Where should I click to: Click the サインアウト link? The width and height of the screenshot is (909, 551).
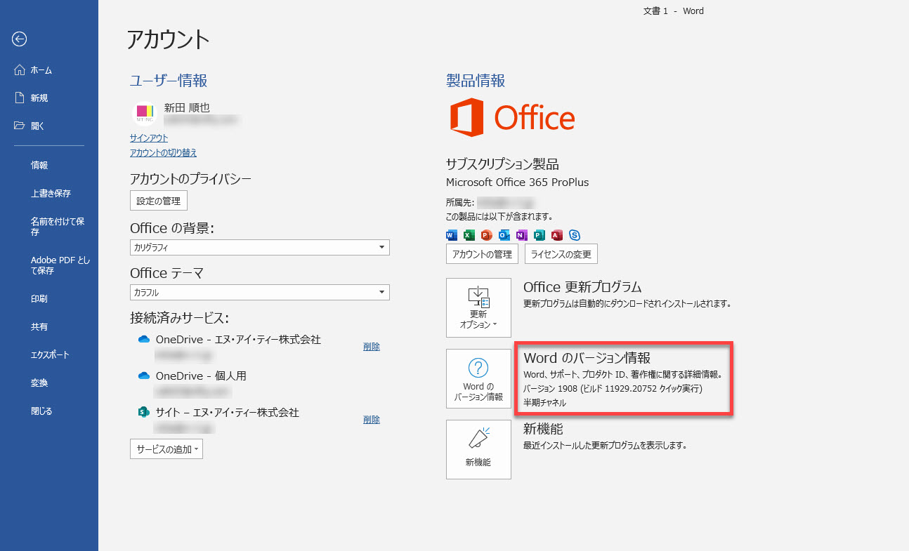tap(149, 138)
